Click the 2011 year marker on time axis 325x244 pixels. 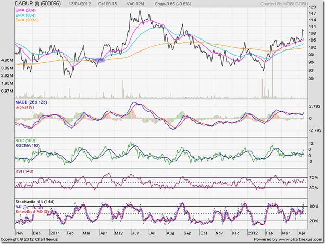coord(56,234)
